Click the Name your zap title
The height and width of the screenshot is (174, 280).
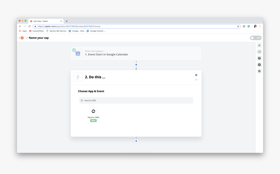(x=39, y=38)
